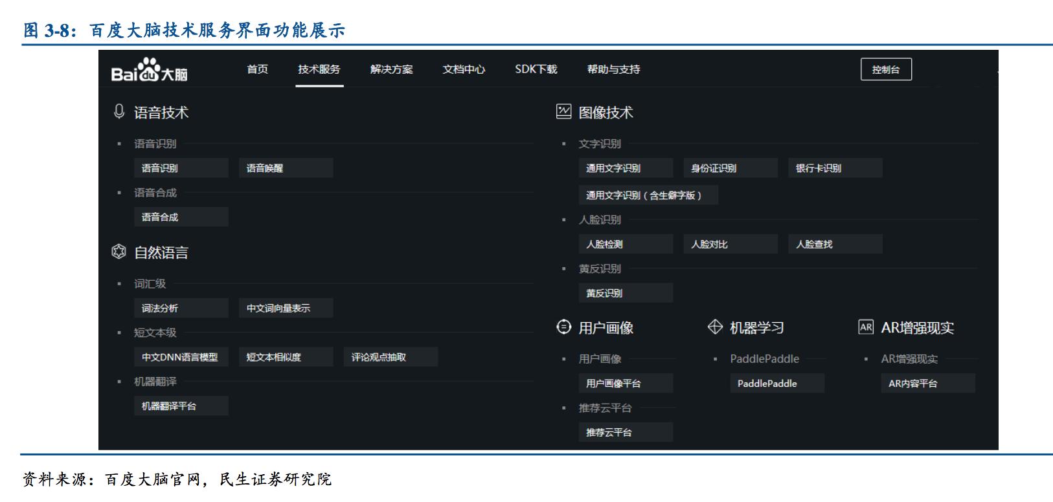Open the 黄反识别 service button
1053x502 pixels.
(x=626, y=293)
